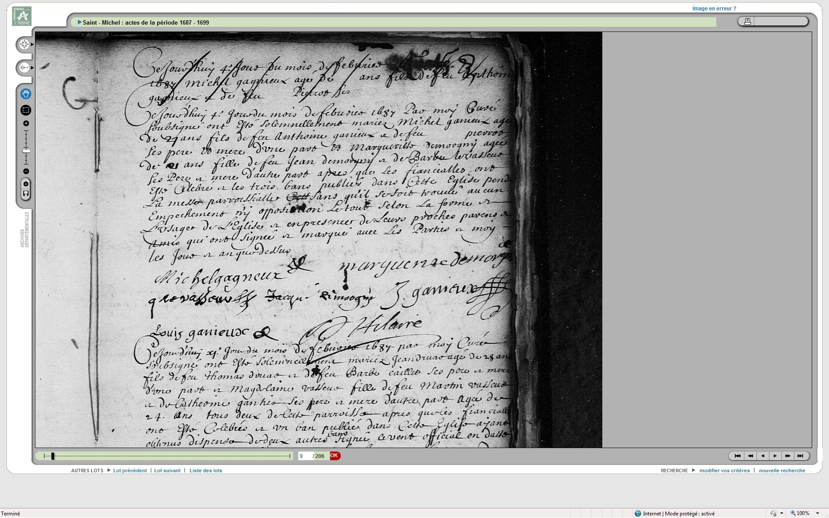Viewport: 829px width, 518px height.
Task: Click 'Image en erreur ?' link
Action: click(714, 8)
